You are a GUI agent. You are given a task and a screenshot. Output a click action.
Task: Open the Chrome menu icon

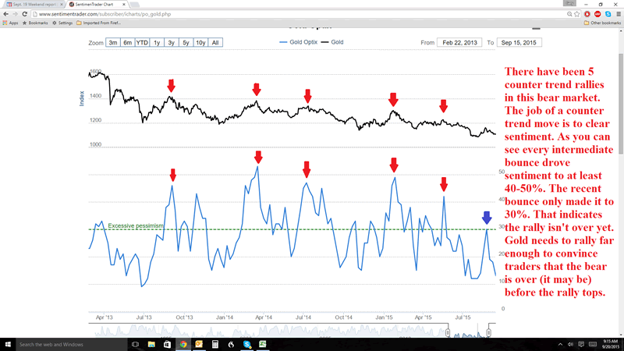point(617,14)
